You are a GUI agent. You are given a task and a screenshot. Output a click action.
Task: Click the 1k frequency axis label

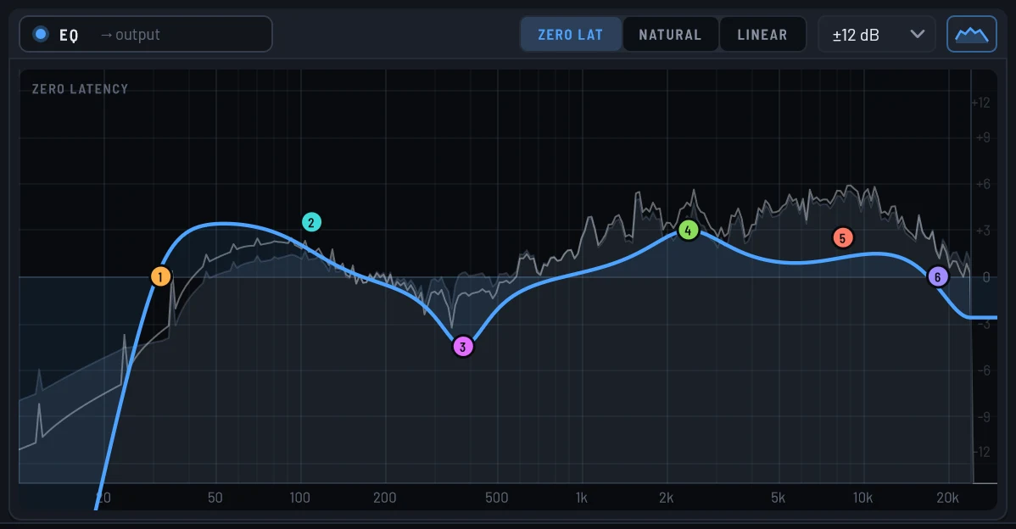[581, 498]
